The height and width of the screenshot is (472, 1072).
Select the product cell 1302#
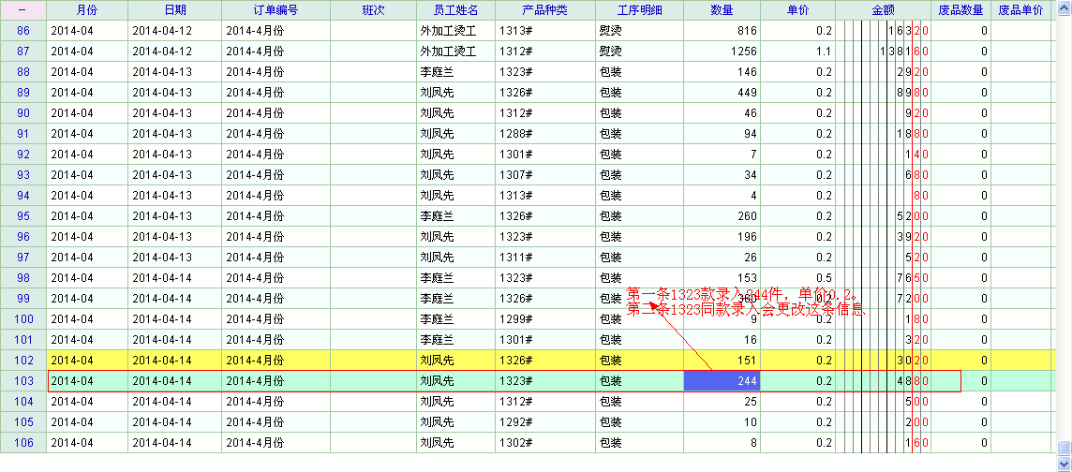click(544, 443)
